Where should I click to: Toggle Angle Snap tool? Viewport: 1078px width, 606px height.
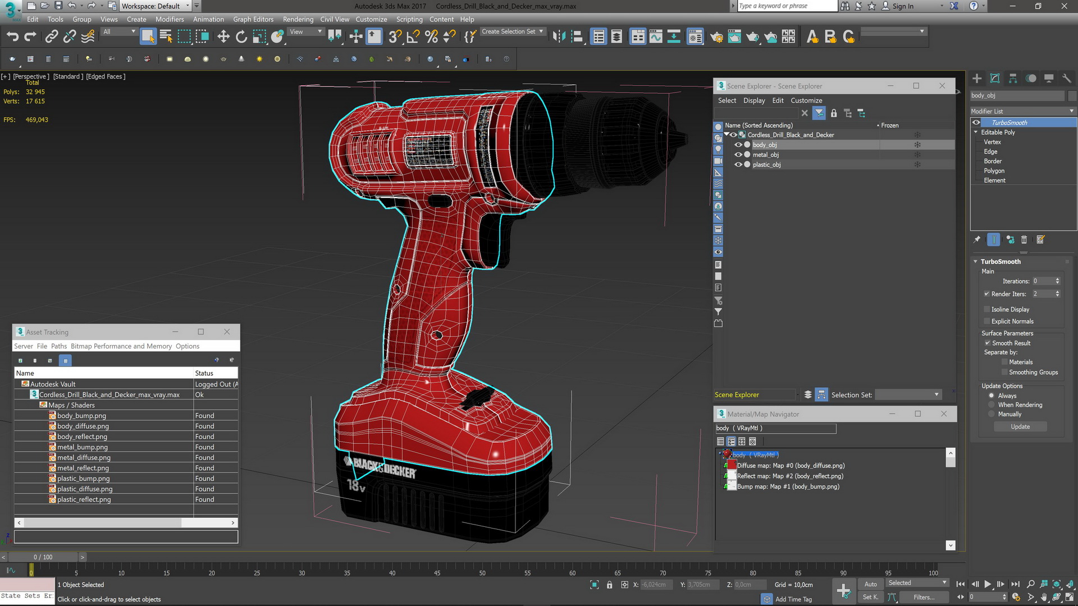(413, 37)
